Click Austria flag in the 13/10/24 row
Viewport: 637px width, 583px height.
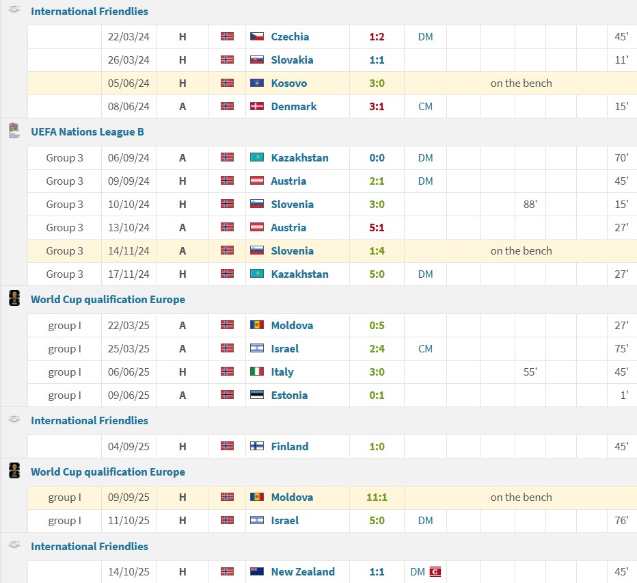point(257,226)
